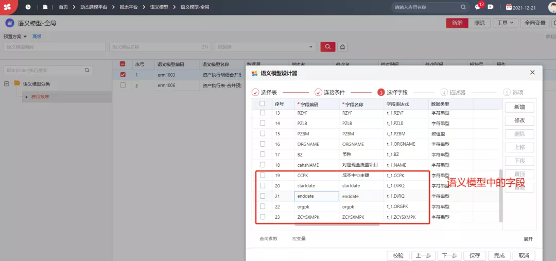Click the 对应现金流量项目 field name cell

point(360,165)
